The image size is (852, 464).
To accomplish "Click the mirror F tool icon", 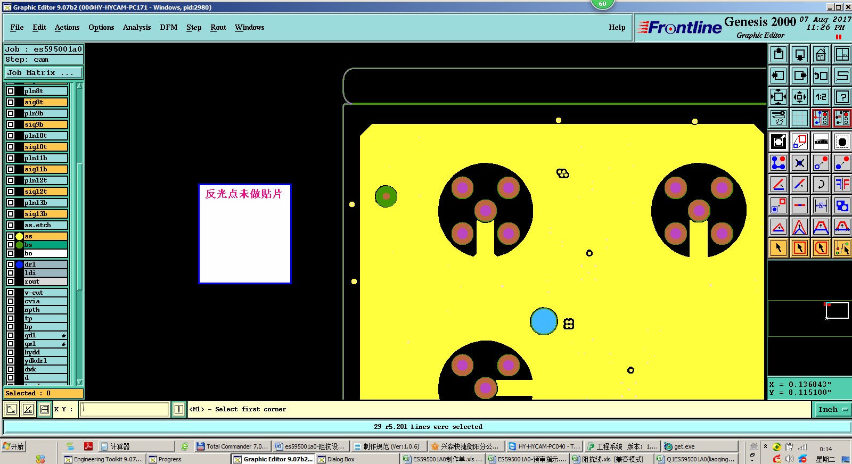I will click(842, 184).
